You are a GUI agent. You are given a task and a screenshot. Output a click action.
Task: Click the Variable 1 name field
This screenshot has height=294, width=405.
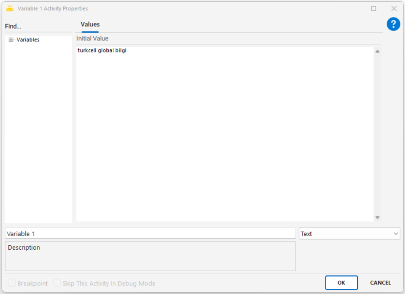coord(150,234)
